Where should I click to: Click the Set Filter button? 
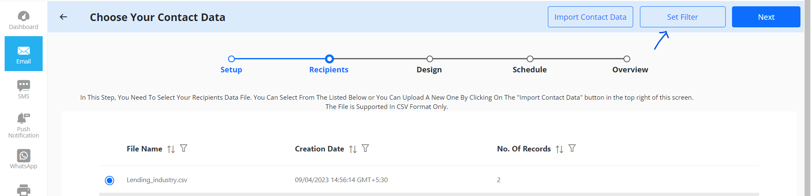click(683, 17)
